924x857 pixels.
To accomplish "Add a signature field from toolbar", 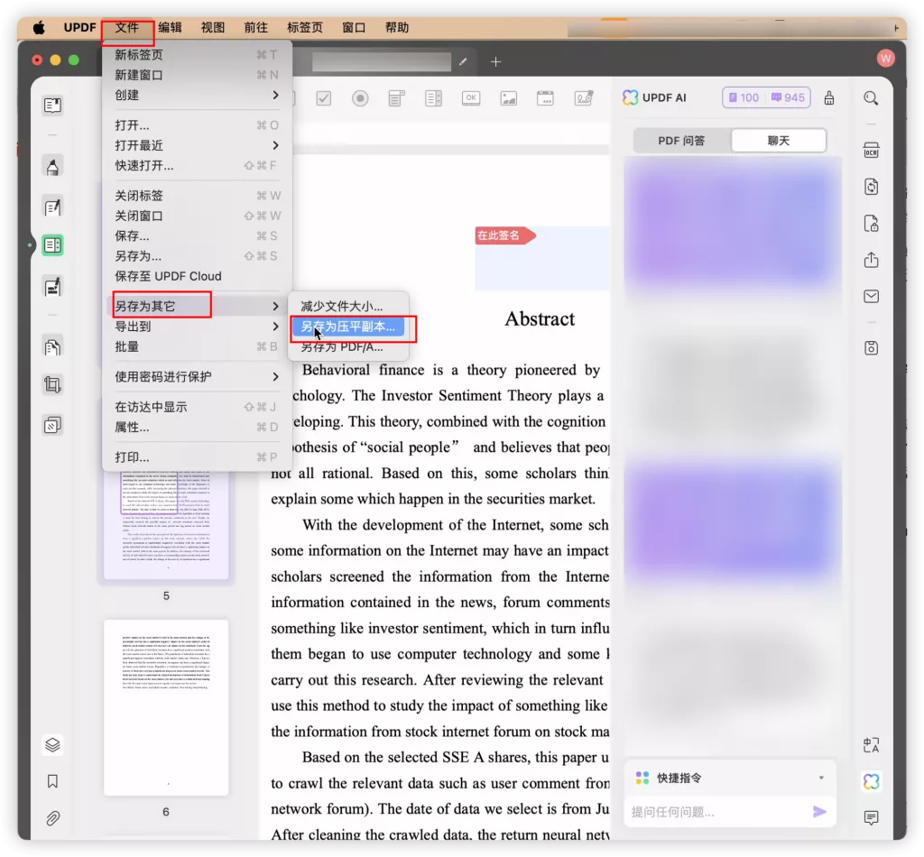I will point(584,98).
